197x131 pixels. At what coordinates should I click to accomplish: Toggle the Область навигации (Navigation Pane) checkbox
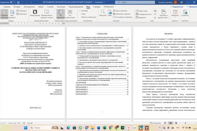coord(80,17)
